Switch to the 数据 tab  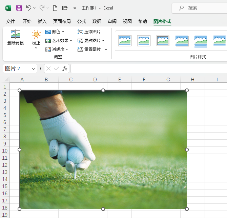(x=97, y=21)
